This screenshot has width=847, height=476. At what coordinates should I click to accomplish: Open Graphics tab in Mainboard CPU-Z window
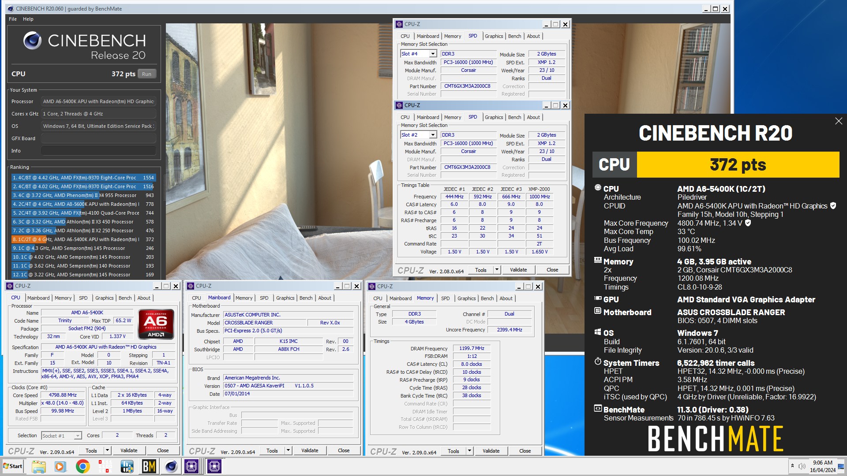tap(285, 298)
